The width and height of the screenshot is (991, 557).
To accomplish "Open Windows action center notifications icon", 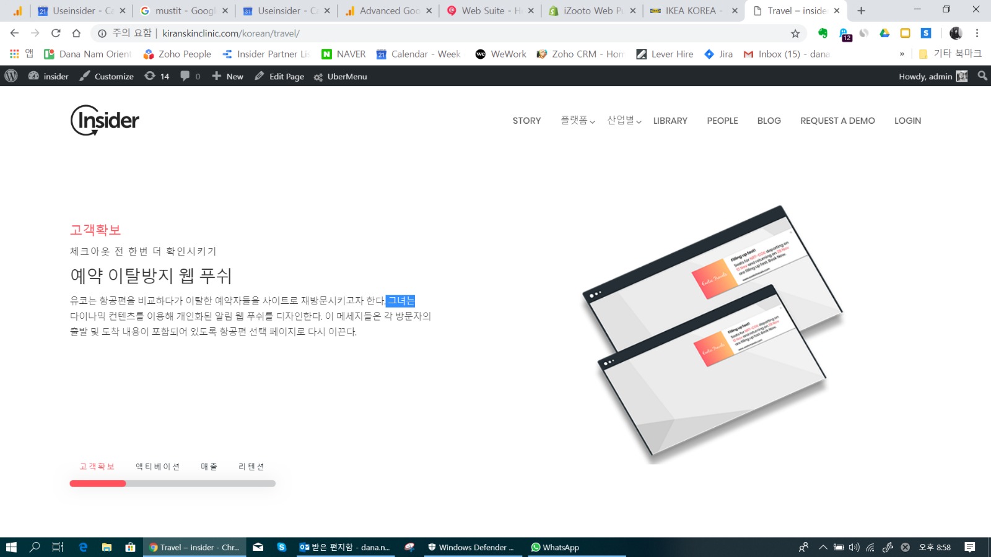I will point(970,547).
